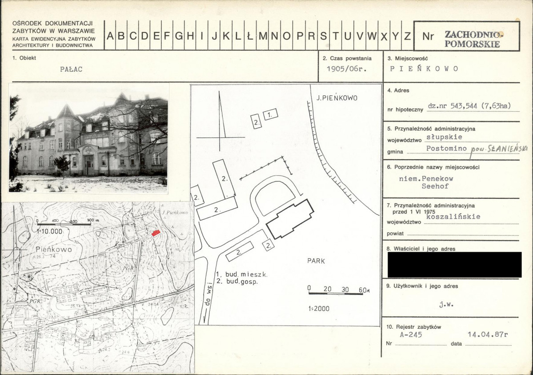
Task: Click the palace photograph thumbnail
Action: 89,138
